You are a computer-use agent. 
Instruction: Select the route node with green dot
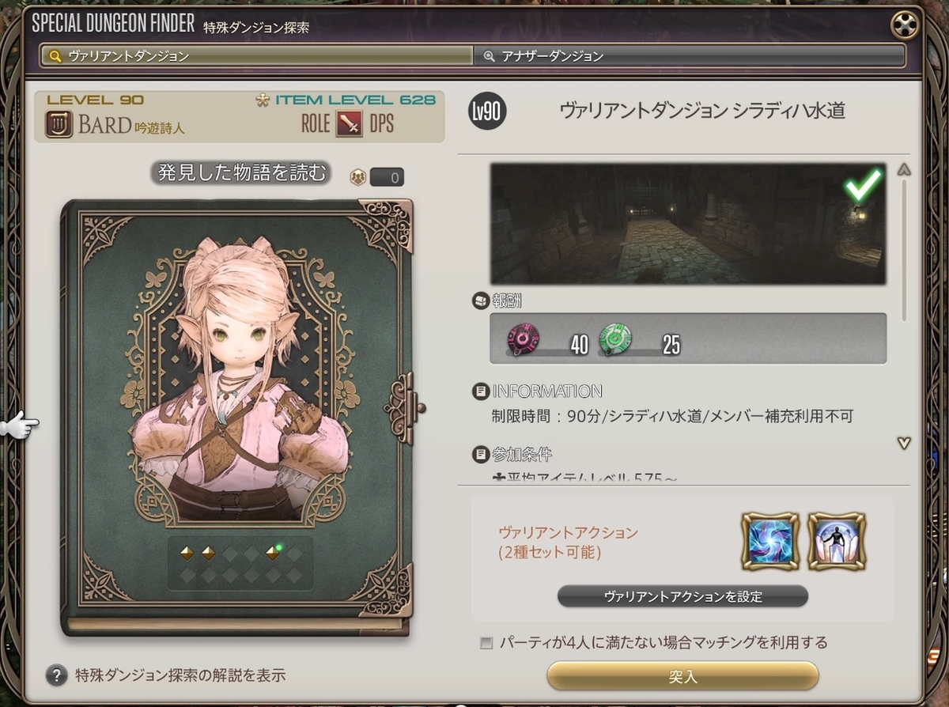coord(274,553)
